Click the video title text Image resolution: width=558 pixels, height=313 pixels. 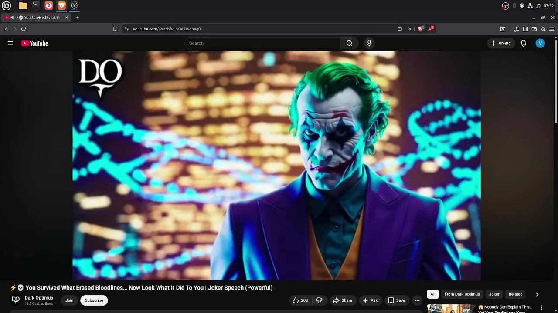click(141, 288)
